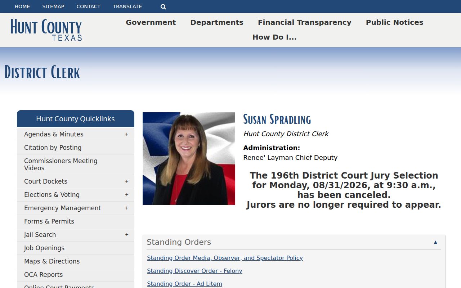Open the Sitemap link
The image size is (461, 288).
click(53, 6)
